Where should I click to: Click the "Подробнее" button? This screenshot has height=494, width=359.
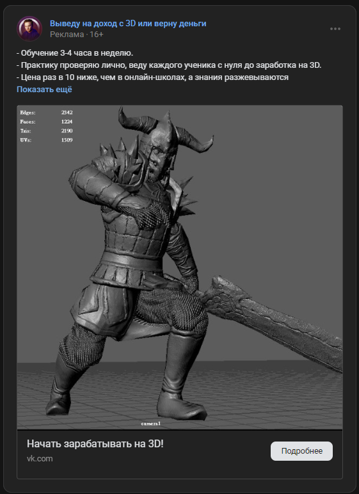pyautogui.click(x=301, y=451)
